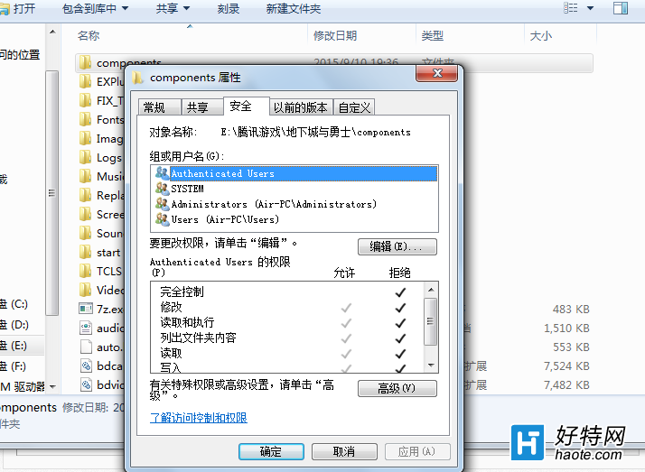Click allow checkmark for 读取和执行
The height and width of the screenshot is (472, 645).
point(346,323)
